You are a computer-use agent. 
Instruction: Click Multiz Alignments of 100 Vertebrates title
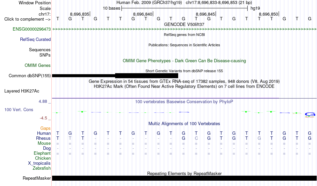(x=184, y=124)
